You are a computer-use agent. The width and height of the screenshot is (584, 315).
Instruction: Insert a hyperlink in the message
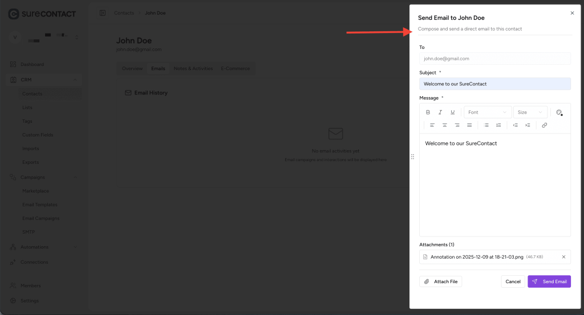point(545,125)
